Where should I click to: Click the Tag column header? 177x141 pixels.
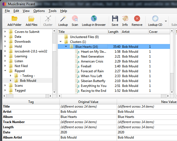click(x=31, y=102)
